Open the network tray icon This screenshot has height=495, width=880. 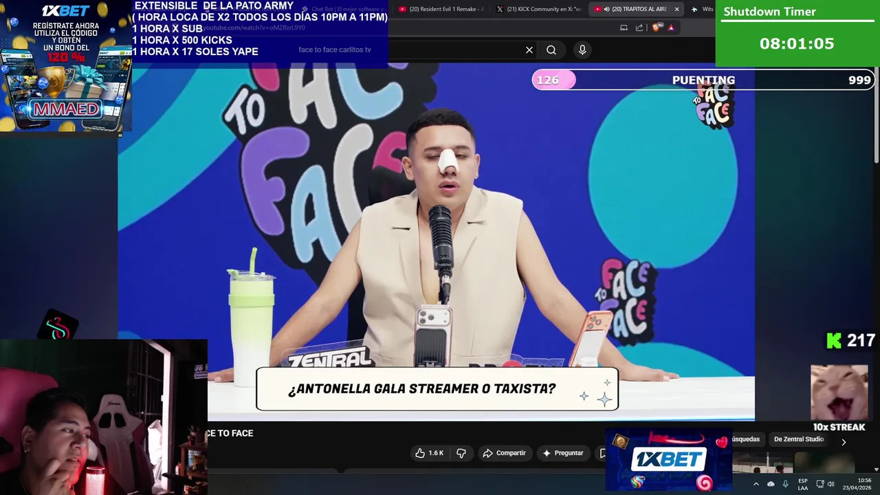tap(820, 484)
